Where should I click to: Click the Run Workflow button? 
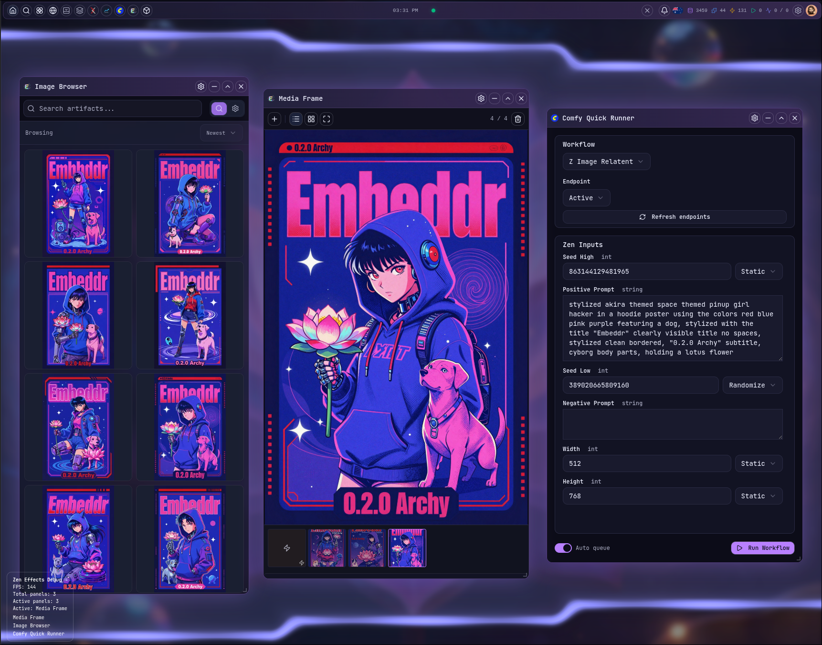pos(762,548)
